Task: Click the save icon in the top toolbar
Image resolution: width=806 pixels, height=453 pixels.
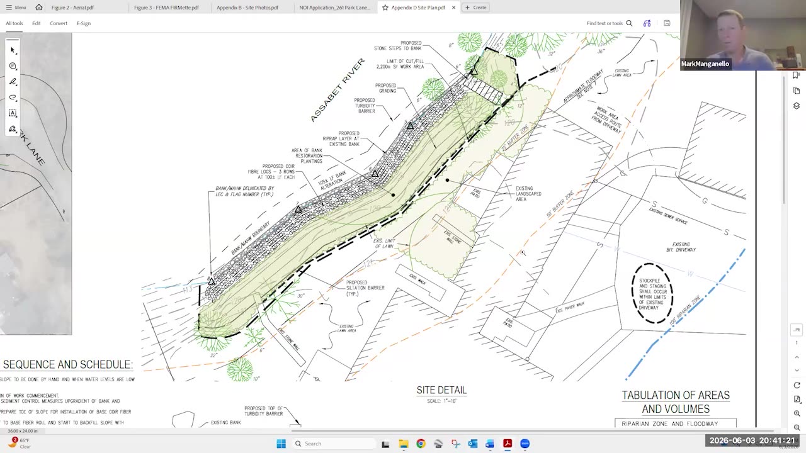Action: pos(667,23)
